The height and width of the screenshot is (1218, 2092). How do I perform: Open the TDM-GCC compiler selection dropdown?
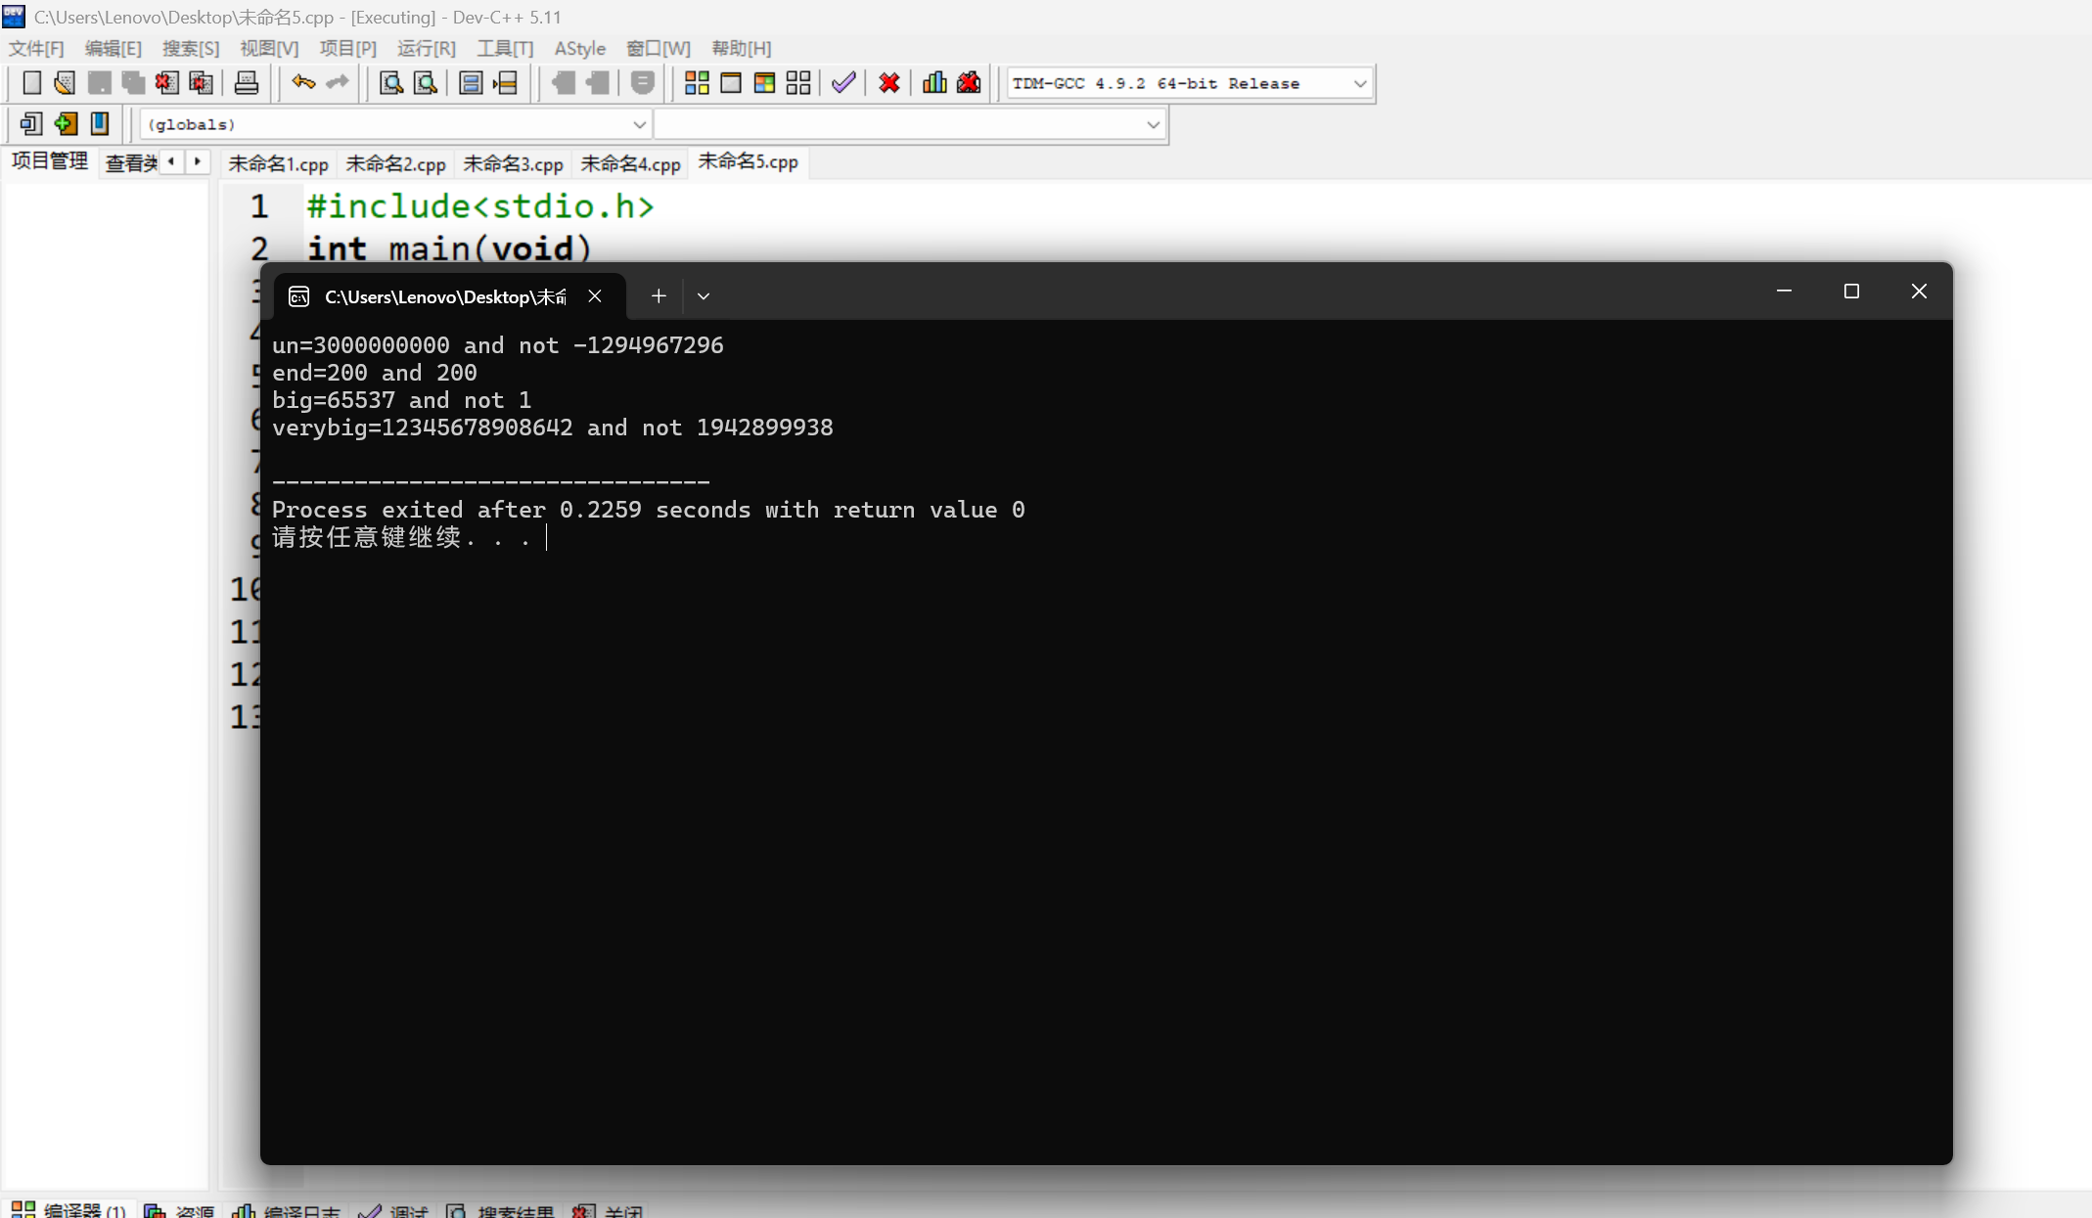click(1359, 84)
